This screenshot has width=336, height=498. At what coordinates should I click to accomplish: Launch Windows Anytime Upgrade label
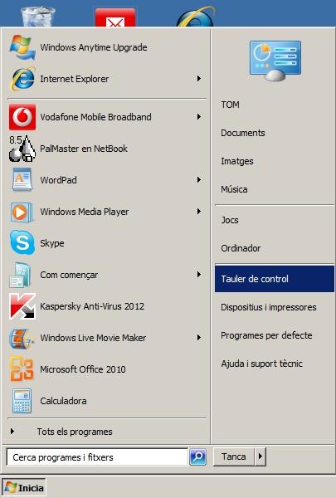pyautogui.click(x=94, y=47)
